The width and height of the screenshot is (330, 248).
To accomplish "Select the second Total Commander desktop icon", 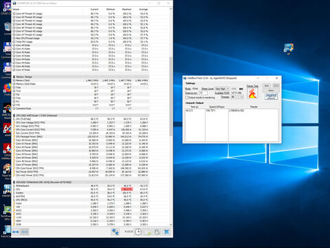I will click(x=7, y=70).
